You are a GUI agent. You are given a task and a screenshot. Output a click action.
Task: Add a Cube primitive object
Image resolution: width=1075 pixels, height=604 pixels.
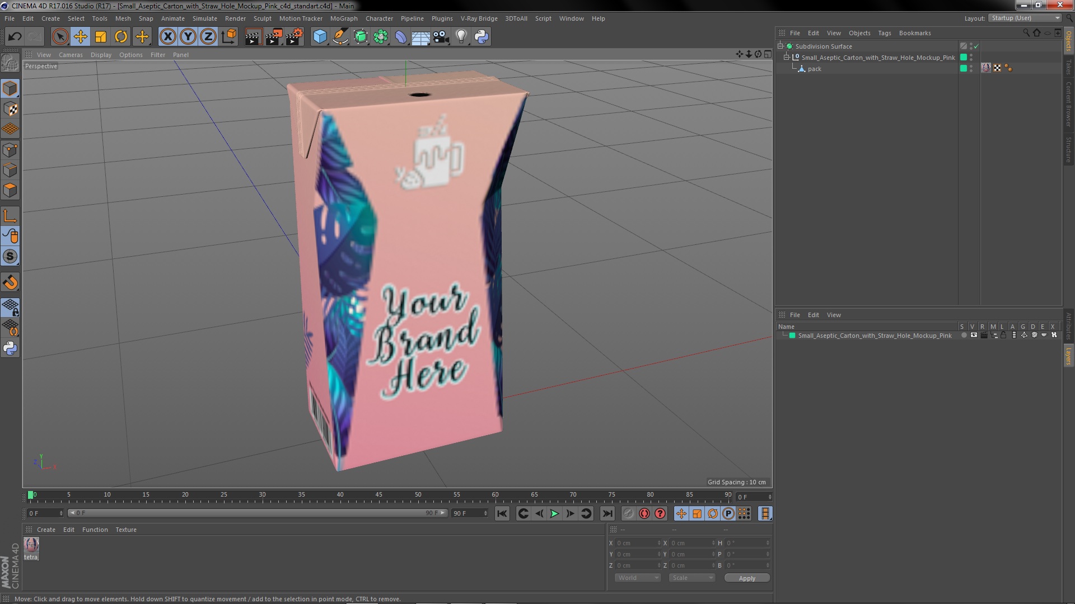tap(320, 37)
